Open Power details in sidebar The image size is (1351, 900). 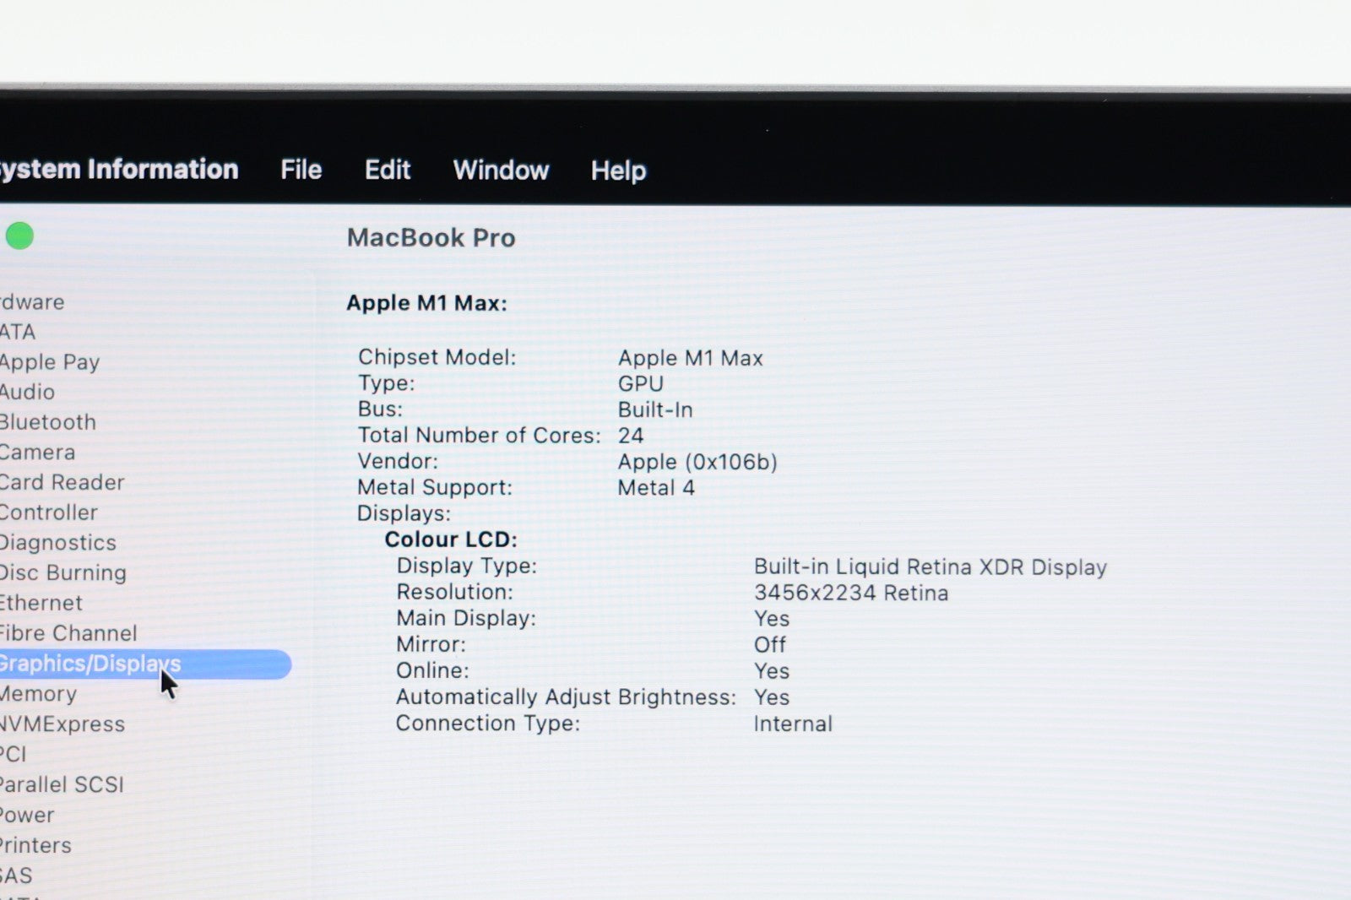pyautogui.click(x=27, y=815)
